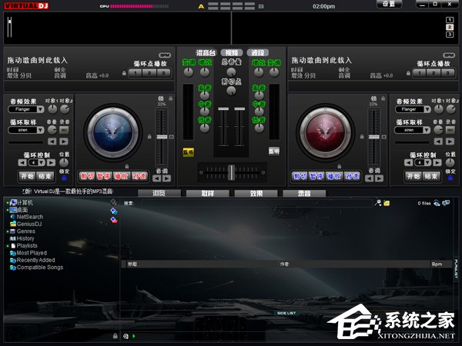This screenshot has height=346, width=462.
Task: Halve loop with left arrow on left deck
Action: [x=22, y=163]
